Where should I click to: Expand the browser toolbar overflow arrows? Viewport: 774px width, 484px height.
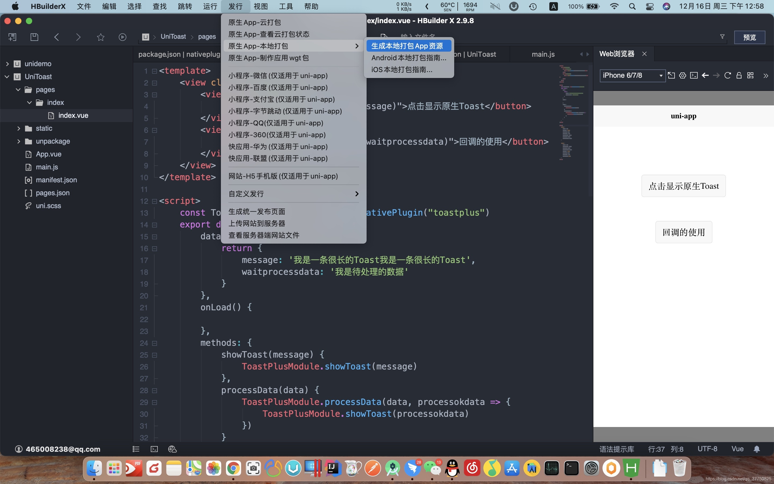click(766, 76)
